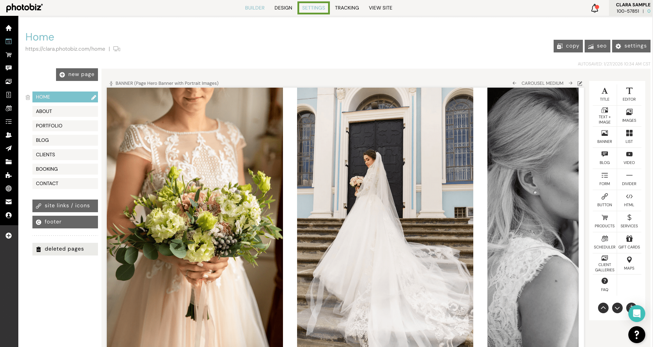The image size is (653, 347).
Task: Click the plus icon at sidebar bottom
Action: [9, 235]
